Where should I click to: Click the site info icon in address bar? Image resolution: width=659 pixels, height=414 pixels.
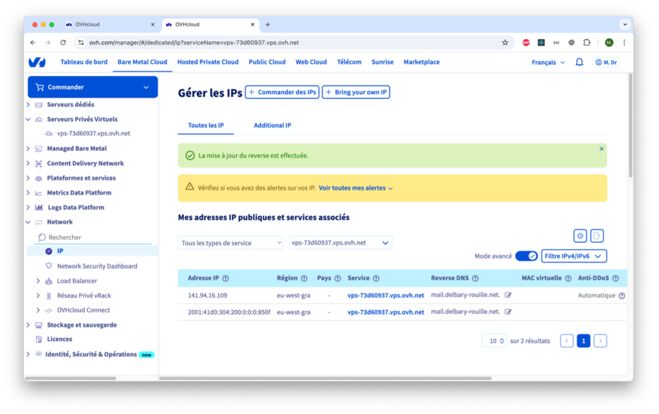(81, 42)
